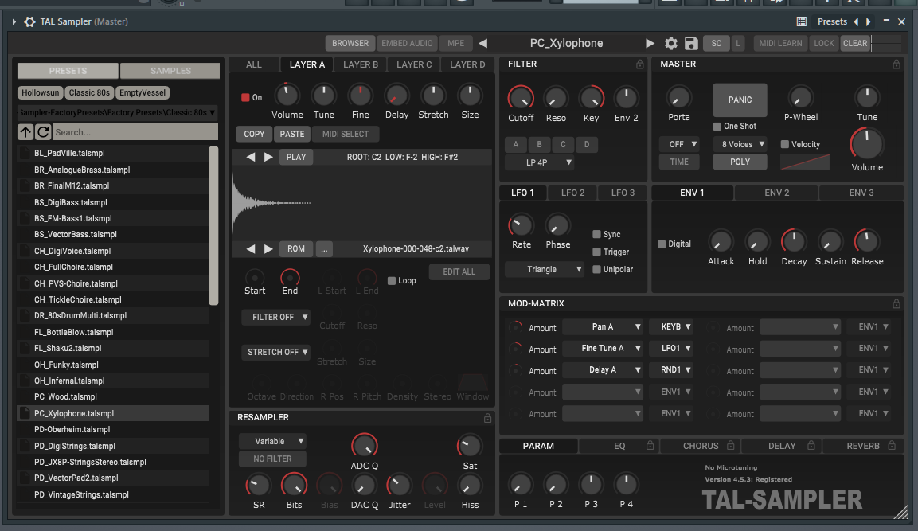The width and height of the screenshot is (918, 531).
Task: Refresh the preset browser list
Action: (43, 131)
